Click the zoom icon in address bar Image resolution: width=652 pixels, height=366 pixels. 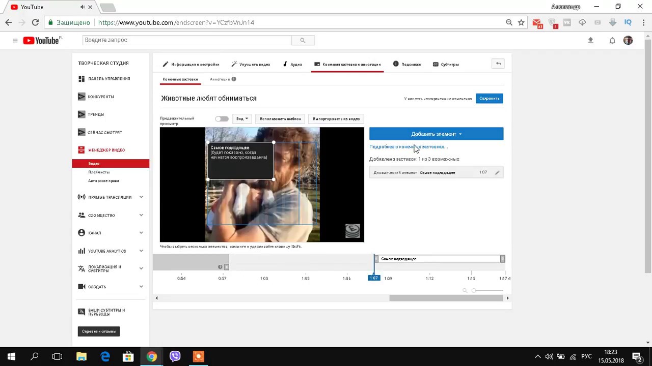point(509,22)
